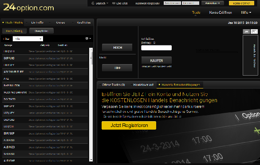The width and height of the screenshot is (260, 165).
Task: Select the GBP/JPY asset row
Action: [x=45, y=106]
